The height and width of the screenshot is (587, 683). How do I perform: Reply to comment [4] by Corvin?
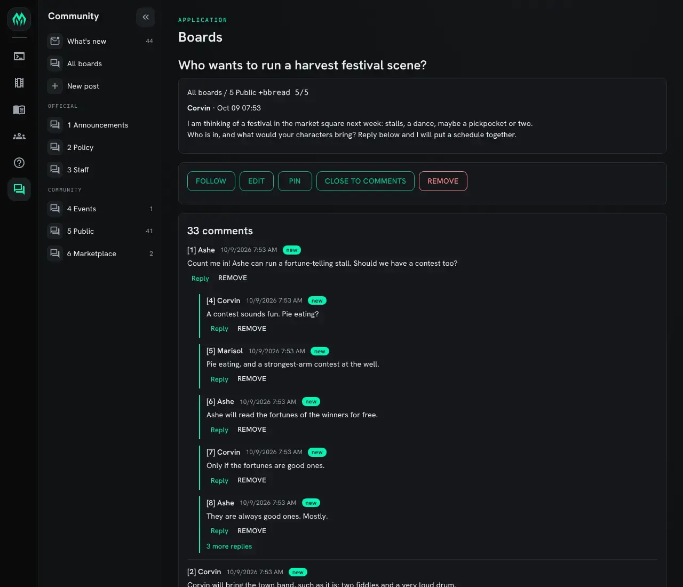coord(219,329)
